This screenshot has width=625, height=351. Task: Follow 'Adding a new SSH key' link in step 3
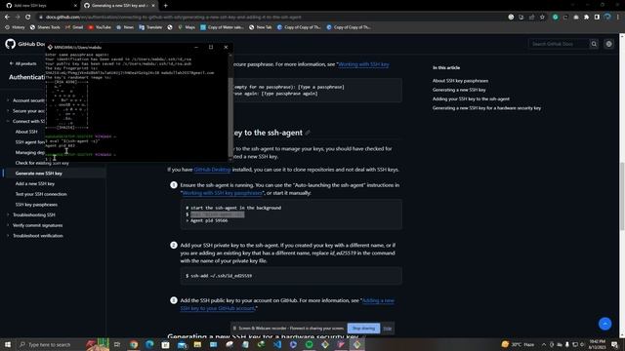(x=287, y=304)
